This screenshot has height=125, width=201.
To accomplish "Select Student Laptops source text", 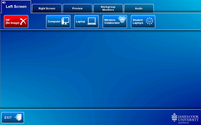I will click(138, 21).
